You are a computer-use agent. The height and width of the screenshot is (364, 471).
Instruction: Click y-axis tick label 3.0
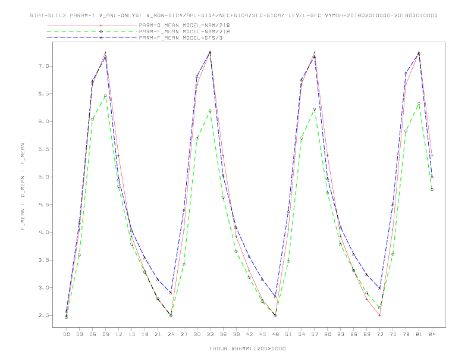[x=44, y=288]
